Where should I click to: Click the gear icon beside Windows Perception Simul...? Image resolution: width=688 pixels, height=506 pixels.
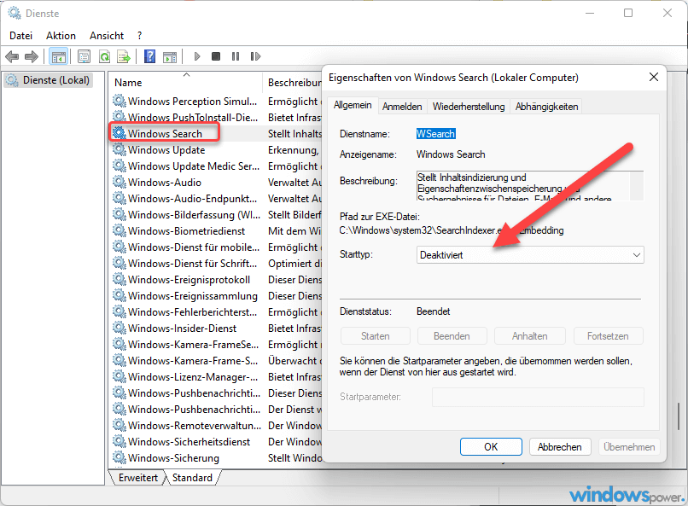pyautogui.click(x=119, y=101)
